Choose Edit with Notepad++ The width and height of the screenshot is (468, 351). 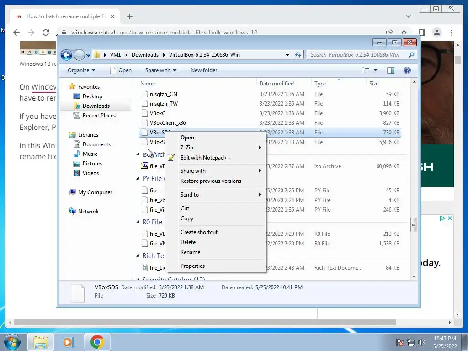point(215,158)
